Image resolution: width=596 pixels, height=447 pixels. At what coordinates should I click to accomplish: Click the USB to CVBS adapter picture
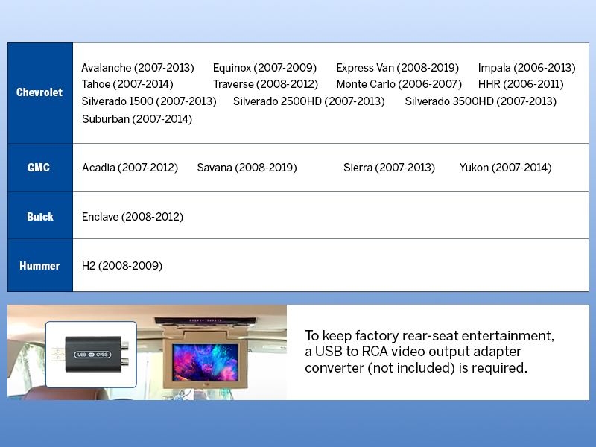coord(91,355)
